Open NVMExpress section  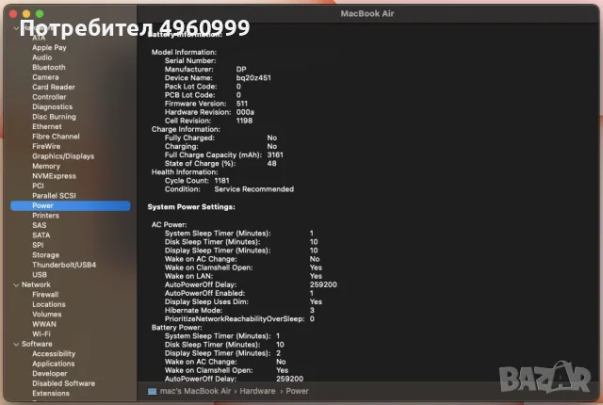[x=54, y=176]
